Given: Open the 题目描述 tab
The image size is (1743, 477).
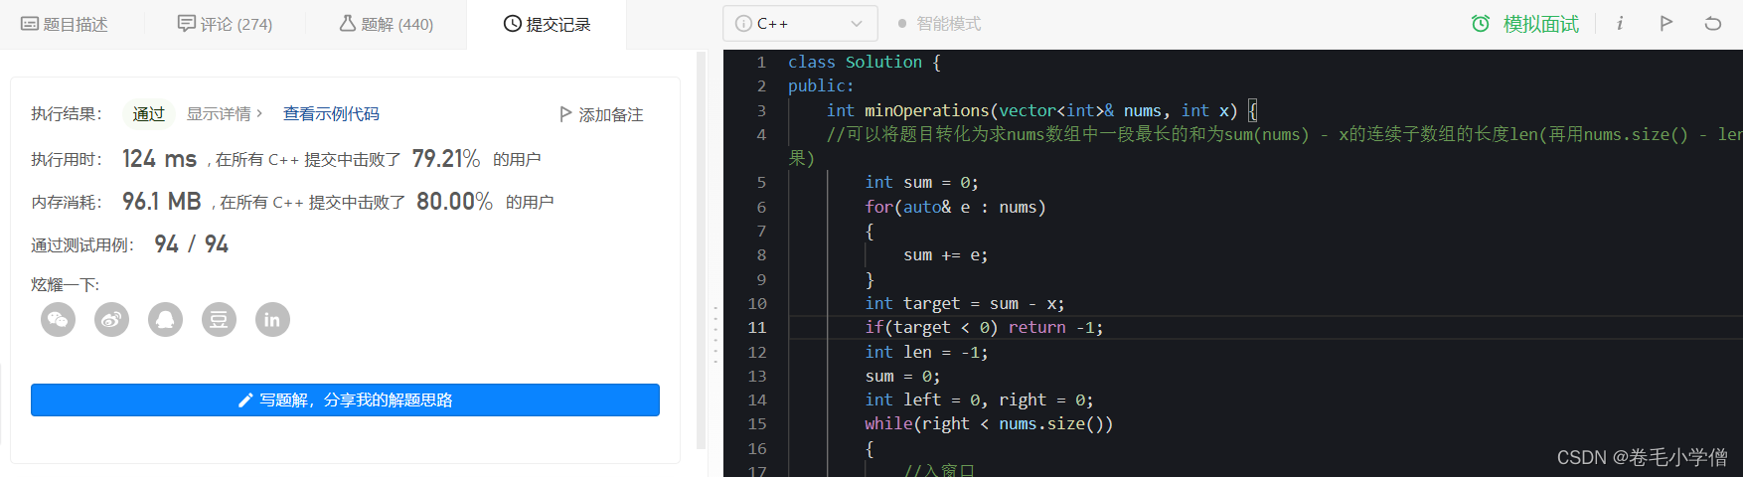Looking at the screenshot, I should pos(65,24).
